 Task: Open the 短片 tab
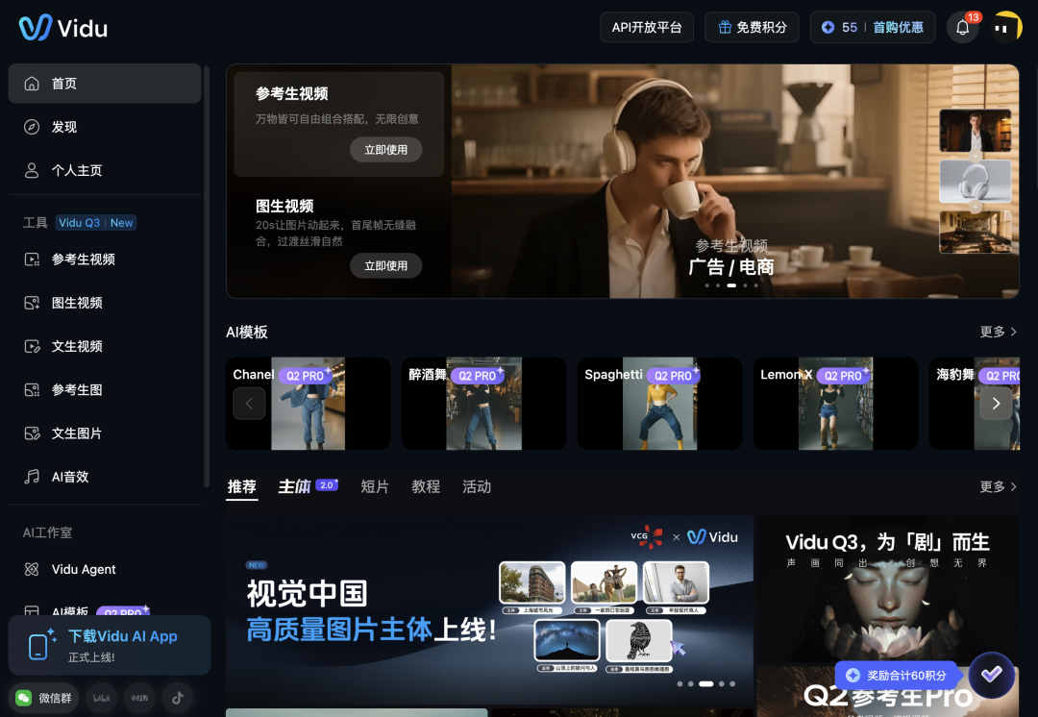pyautogui.click(x=375, y=486)
